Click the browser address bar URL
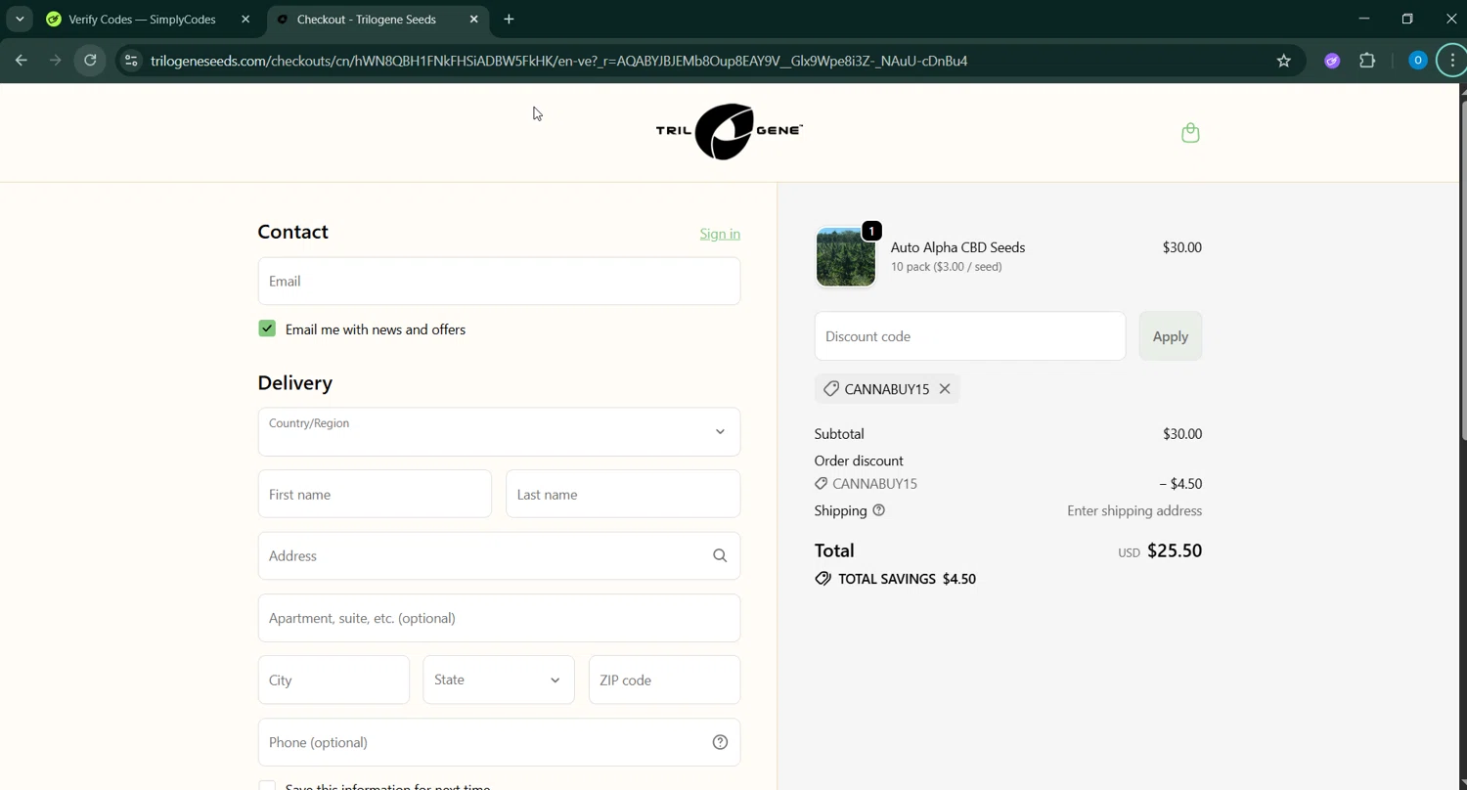Screen dimensions: 1467x790 tap(559, 61)
